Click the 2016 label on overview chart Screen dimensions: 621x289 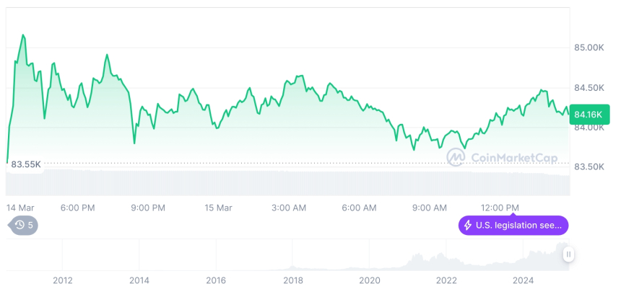pyautogui.click(x=216, y=280)
